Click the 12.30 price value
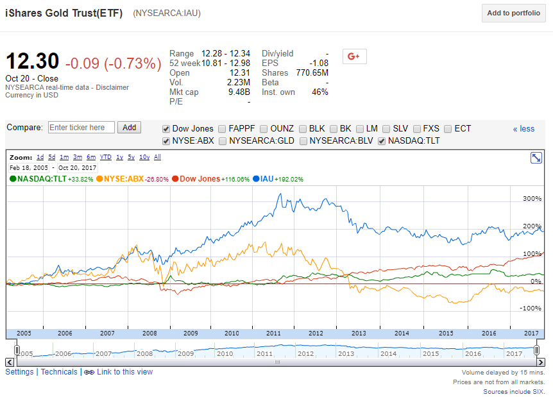The height and width of the screenshot is (397, 553). pyautogui.click(x=33, y=62)
